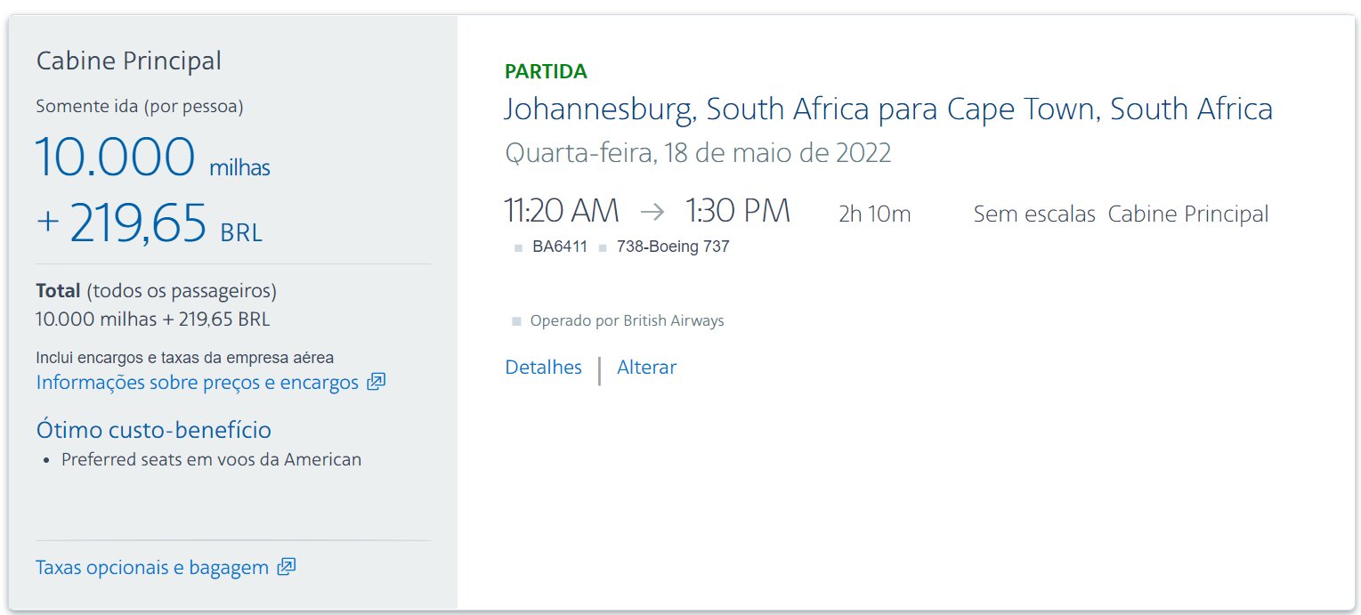
Task: Select Alterar to change the flight
Action: (647, 367)
